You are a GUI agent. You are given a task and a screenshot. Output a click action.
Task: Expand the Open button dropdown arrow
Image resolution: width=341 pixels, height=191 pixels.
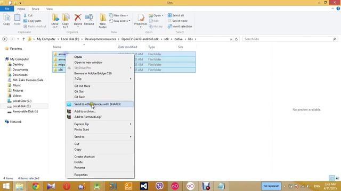[x=163, y=15]
